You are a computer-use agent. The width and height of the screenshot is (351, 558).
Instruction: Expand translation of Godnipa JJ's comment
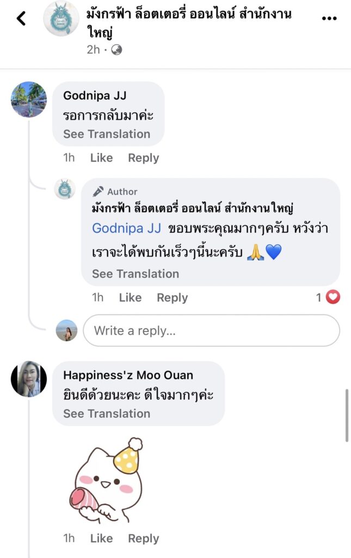pos(107,134)
